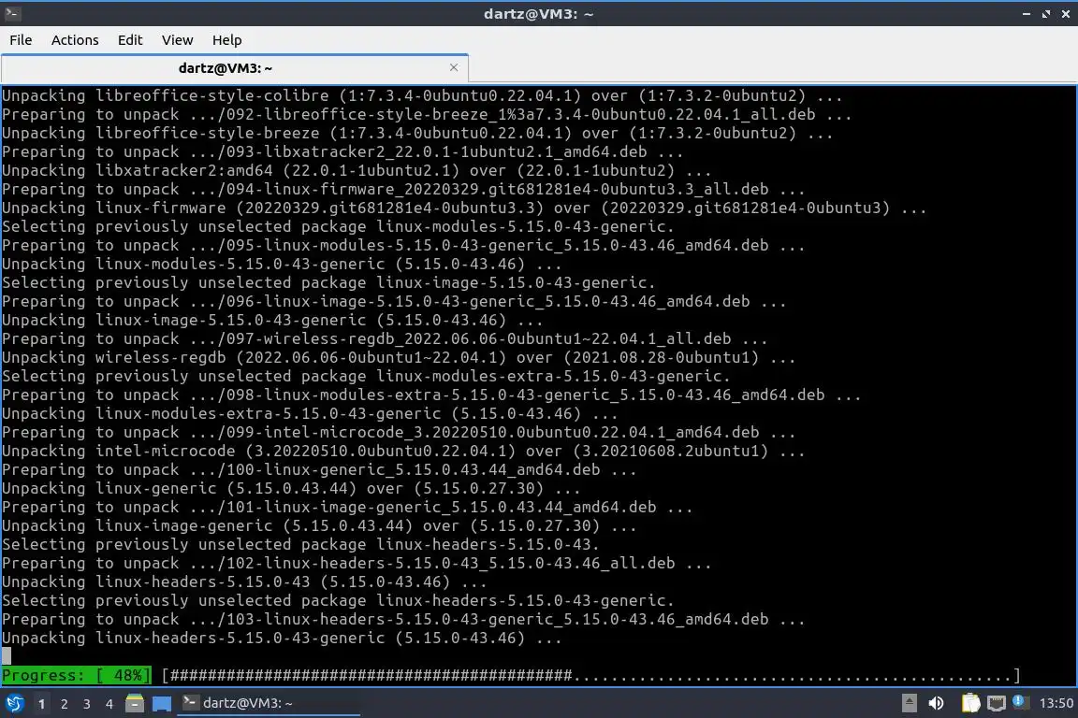
Task: Click line 'Unpacking linux-image-generic'
Action: [x=319, y=525]
